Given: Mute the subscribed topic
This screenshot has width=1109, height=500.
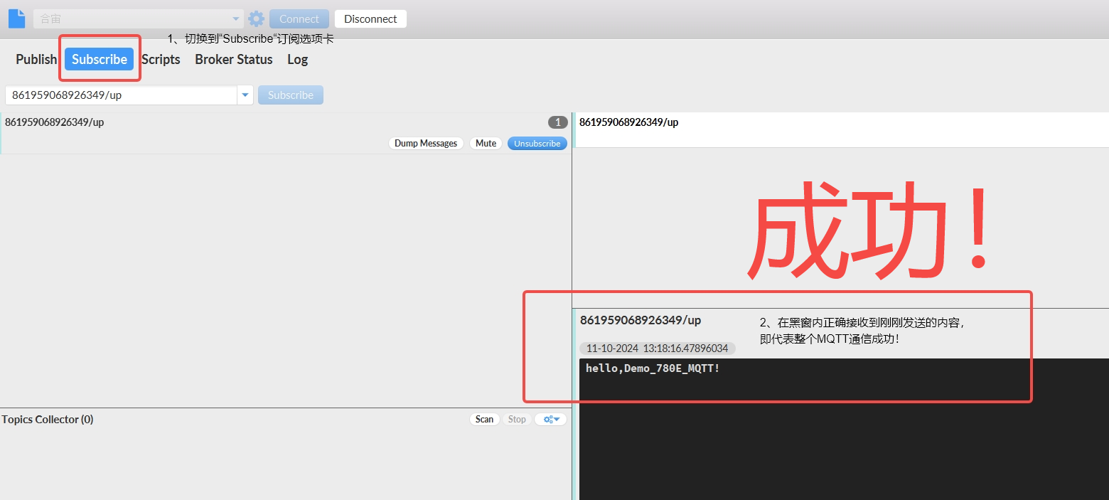Looking at the screenshot, I should [x=486, y=143].
